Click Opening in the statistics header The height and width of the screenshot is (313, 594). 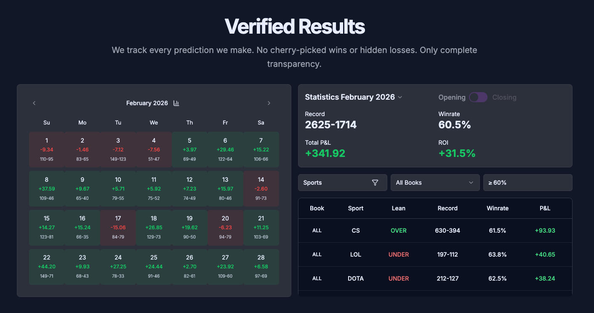452,97
